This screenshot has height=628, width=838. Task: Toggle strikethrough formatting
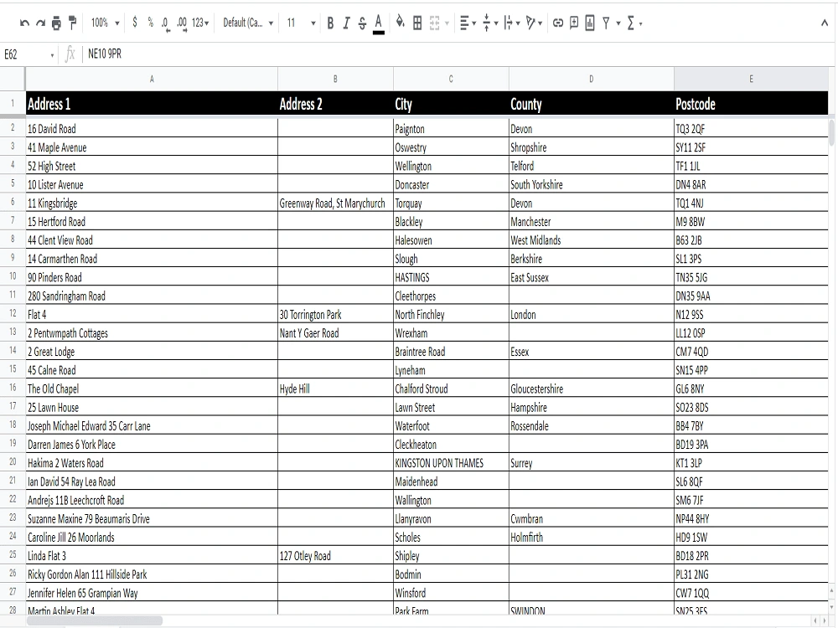coord(362,23)
